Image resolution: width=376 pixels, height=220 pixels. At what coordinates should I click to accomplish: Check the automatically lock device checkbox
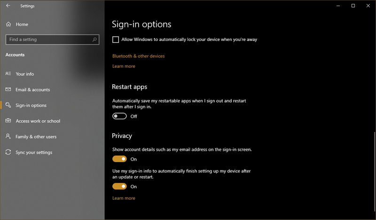click(x=116, y=40)
